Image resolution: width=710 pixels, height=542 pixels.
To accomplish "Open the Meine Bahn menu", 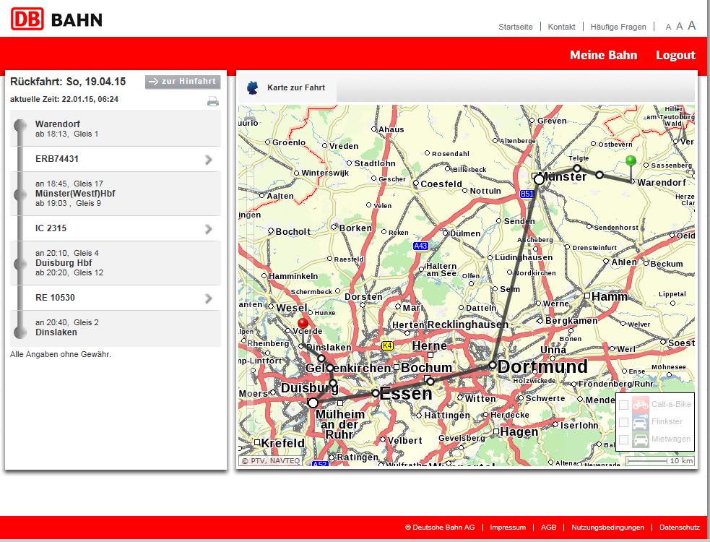I will coord(603,55).
